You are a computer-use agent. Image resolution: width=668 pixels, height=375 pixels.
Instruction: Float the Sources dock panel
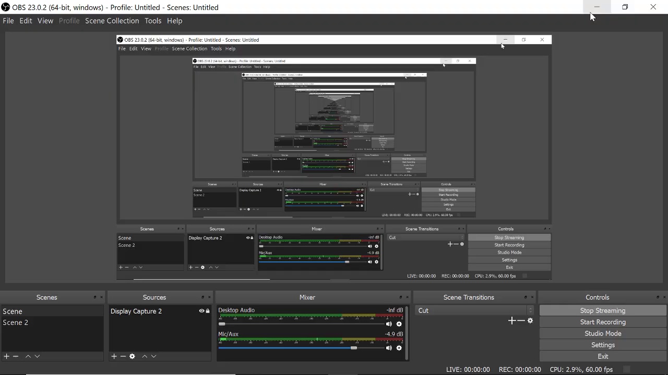point(203,297)
